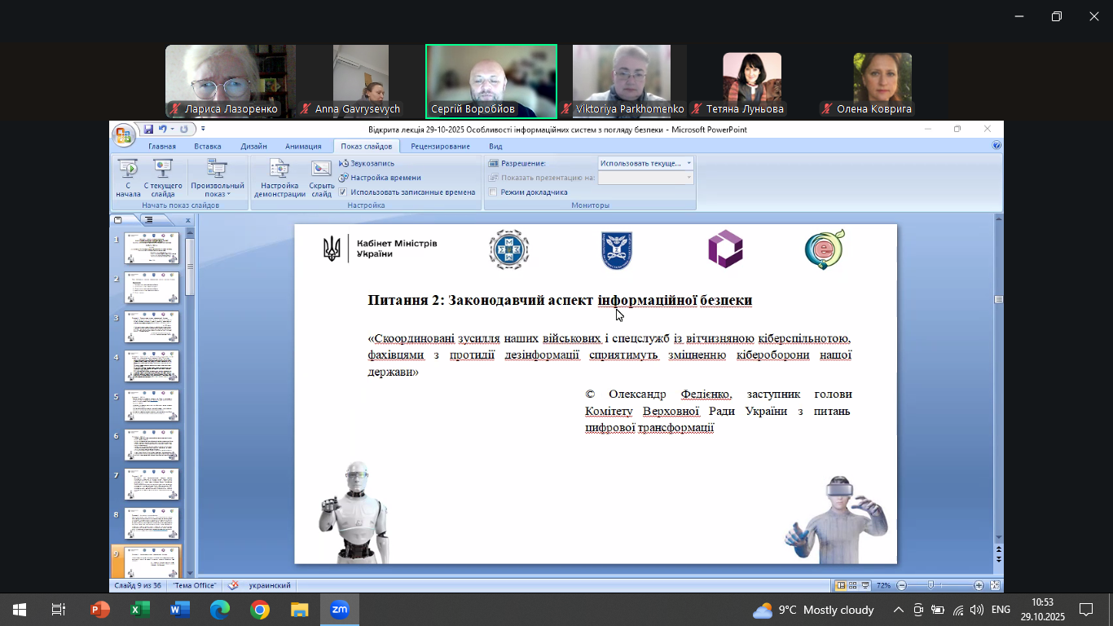Click the Hide Slide (Скрыть слайд) icon
Image resolution: width=1113 pixels, height=626 pixels.
[x=322, y=169]
